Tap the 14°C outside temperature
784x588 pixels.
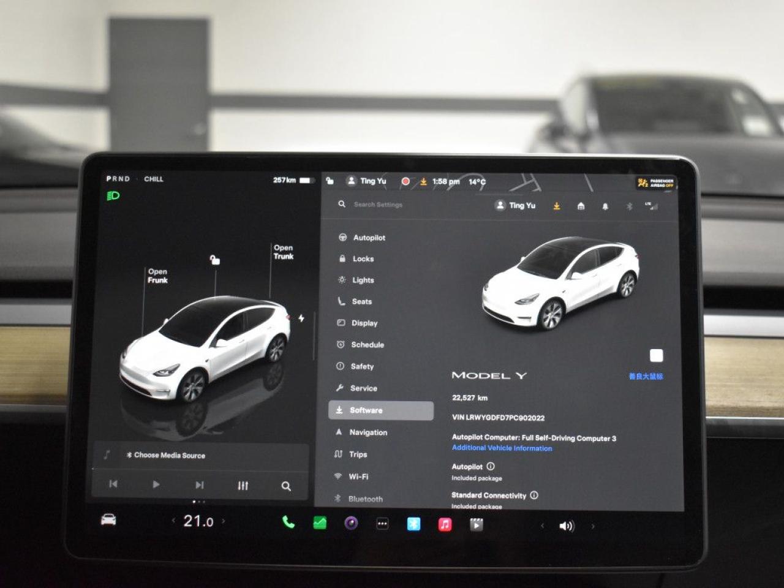click(x=477, y=181)
